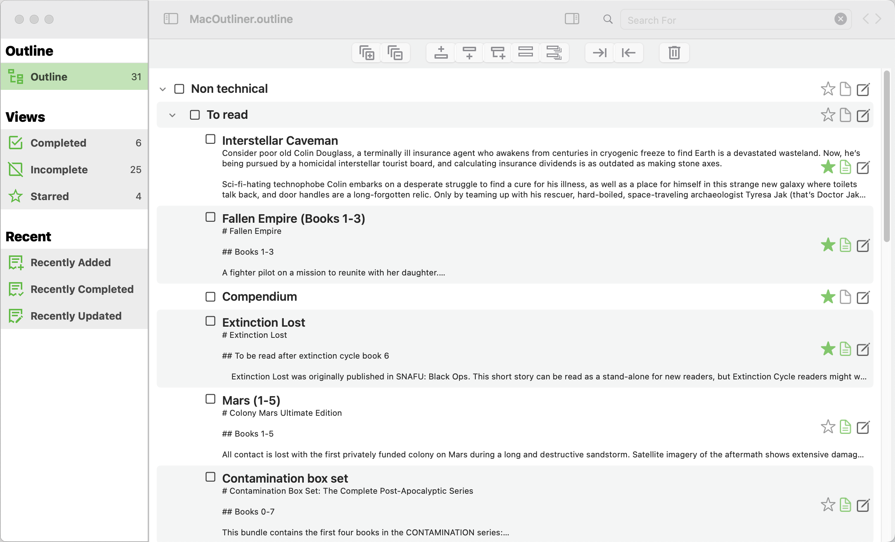Screen dimensions: 895x542
Task: Unstar Interstellar Caveman
Action: (x=828, y=167)
